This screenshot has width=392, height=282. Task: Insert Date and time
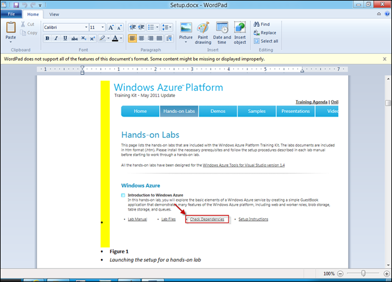(x=222, y=33)
